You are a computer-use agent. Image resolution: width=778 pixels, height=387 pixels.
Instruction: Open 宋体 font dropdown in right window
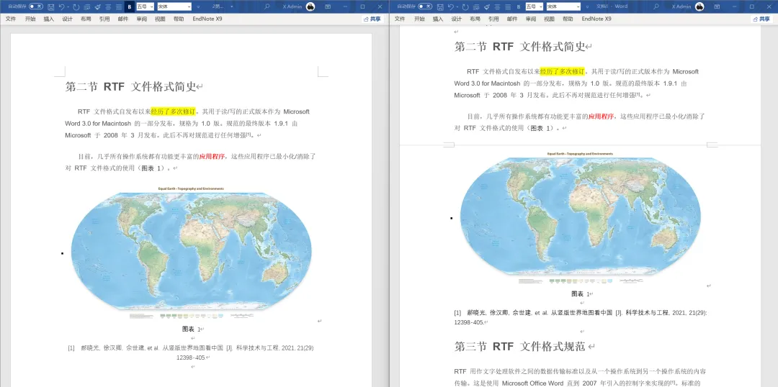coord(578,6)
